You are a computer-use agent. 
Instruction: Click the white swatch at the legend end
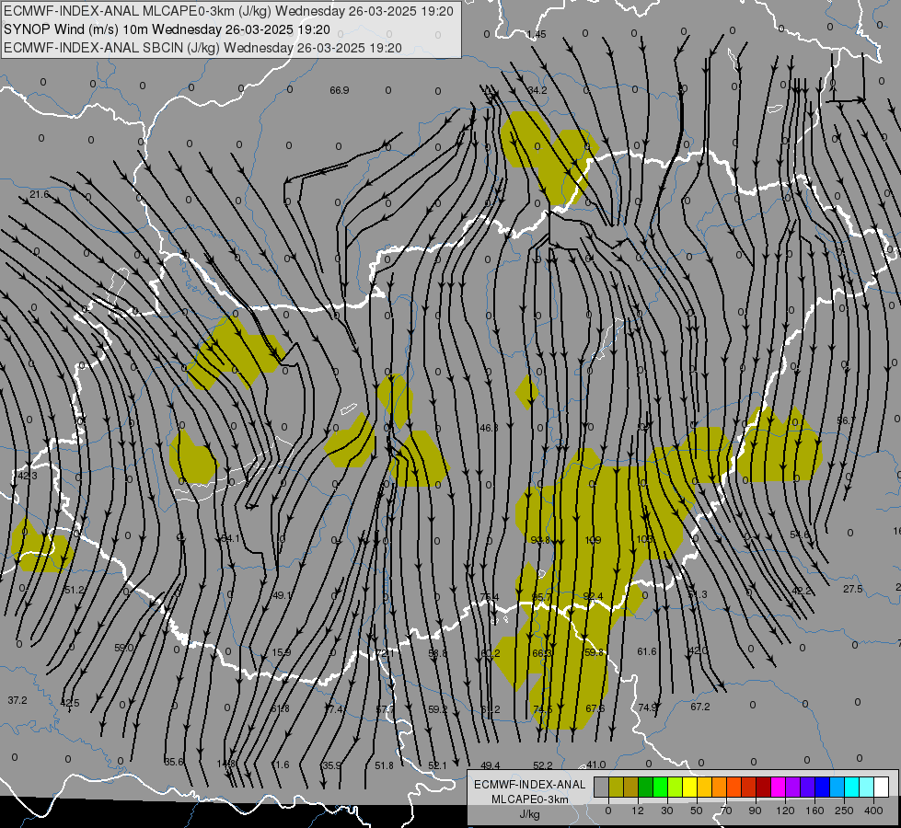click(882, 788)
